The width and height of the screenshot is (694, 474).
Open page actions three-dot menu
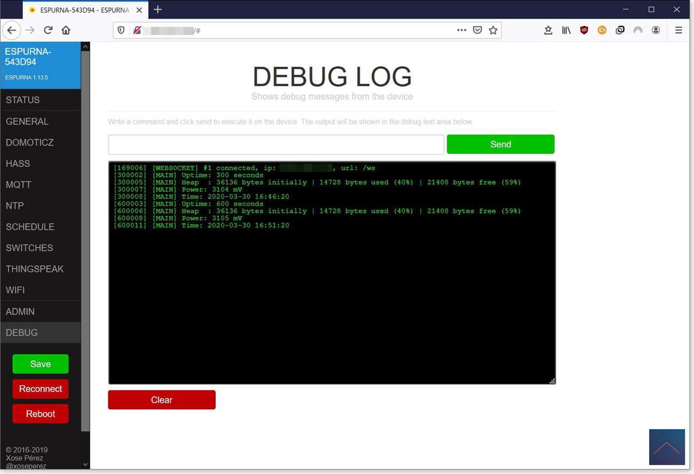[462, 30]
